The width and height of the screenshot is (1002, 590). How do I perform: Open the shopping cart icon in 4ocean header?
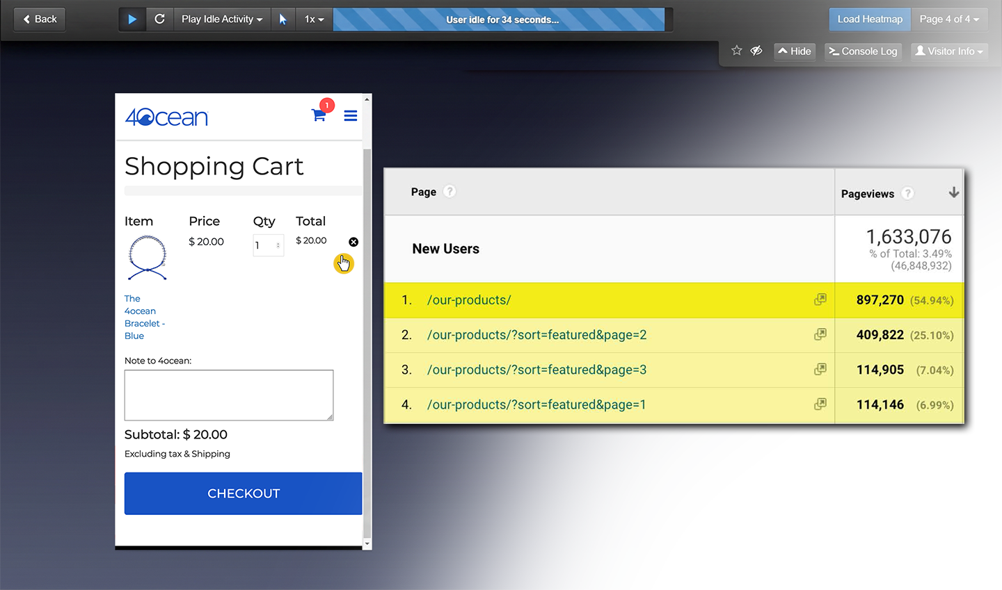(x=319, y=115)
